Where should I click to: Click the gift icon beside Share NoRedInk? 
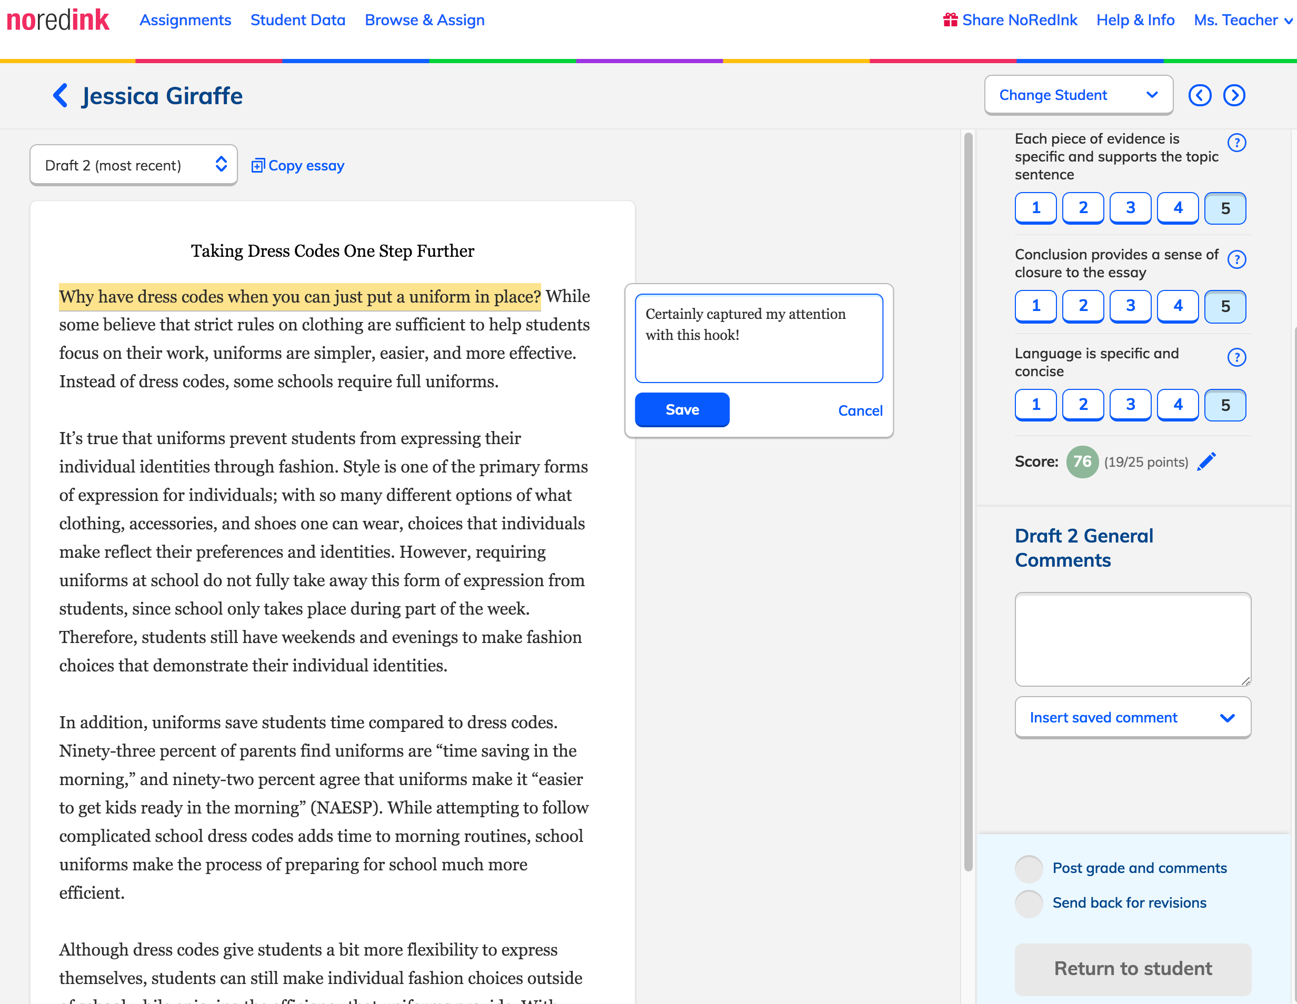950,19
